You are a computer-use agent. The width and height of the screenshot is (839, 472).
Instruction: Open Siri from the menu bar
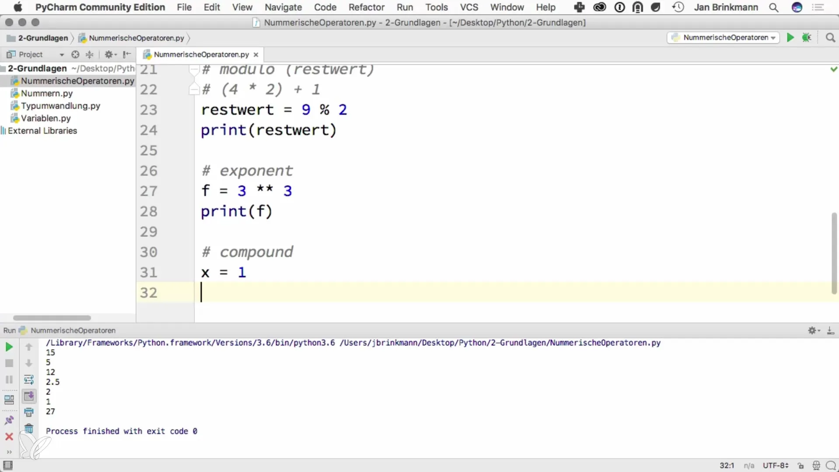[x=797, y=7]
